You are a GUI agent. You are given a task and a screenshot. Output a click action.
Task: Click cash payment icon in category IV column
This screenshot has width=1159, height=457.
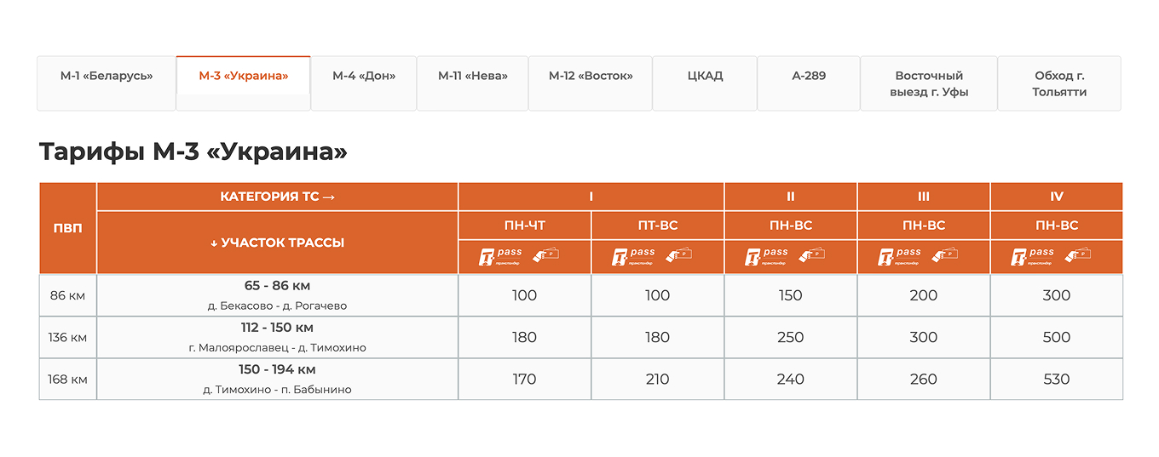click(x=1078, y=254)
